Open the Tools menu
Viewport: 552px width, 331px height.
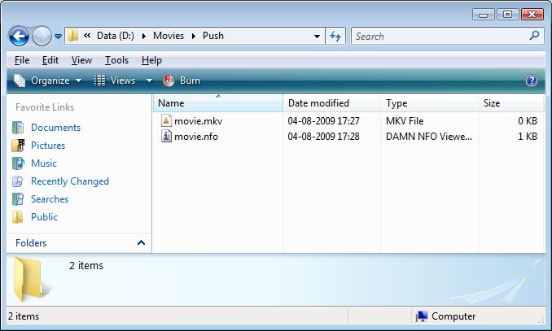[116, 60]
